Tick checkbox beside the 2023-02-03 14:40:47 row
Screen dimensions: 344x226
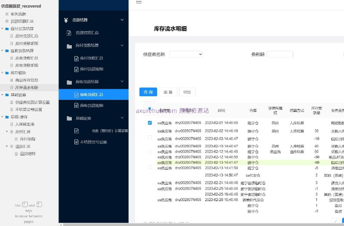150,137
